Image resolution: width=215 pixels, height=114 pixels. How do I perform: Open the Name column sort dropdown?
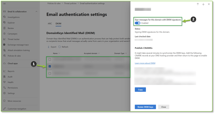59,53
